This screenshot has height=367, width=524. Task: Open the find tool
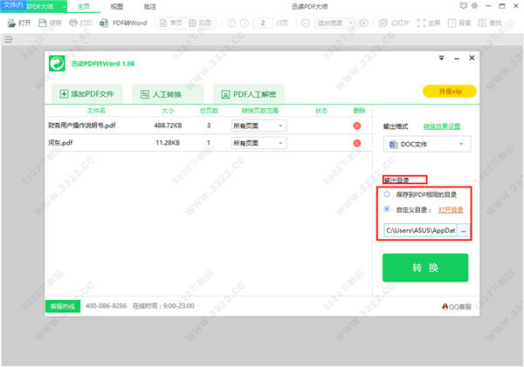[x=490, y=23]
